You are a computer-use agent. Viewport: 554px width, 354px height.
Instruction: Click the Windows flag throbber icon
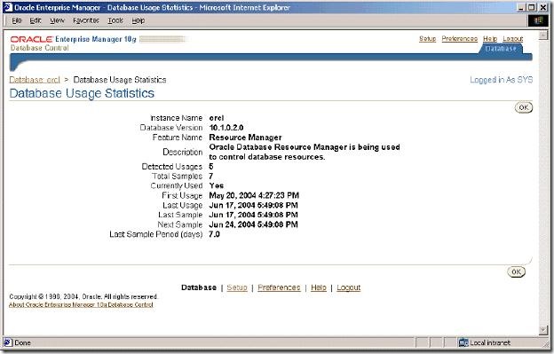point(538,20)
